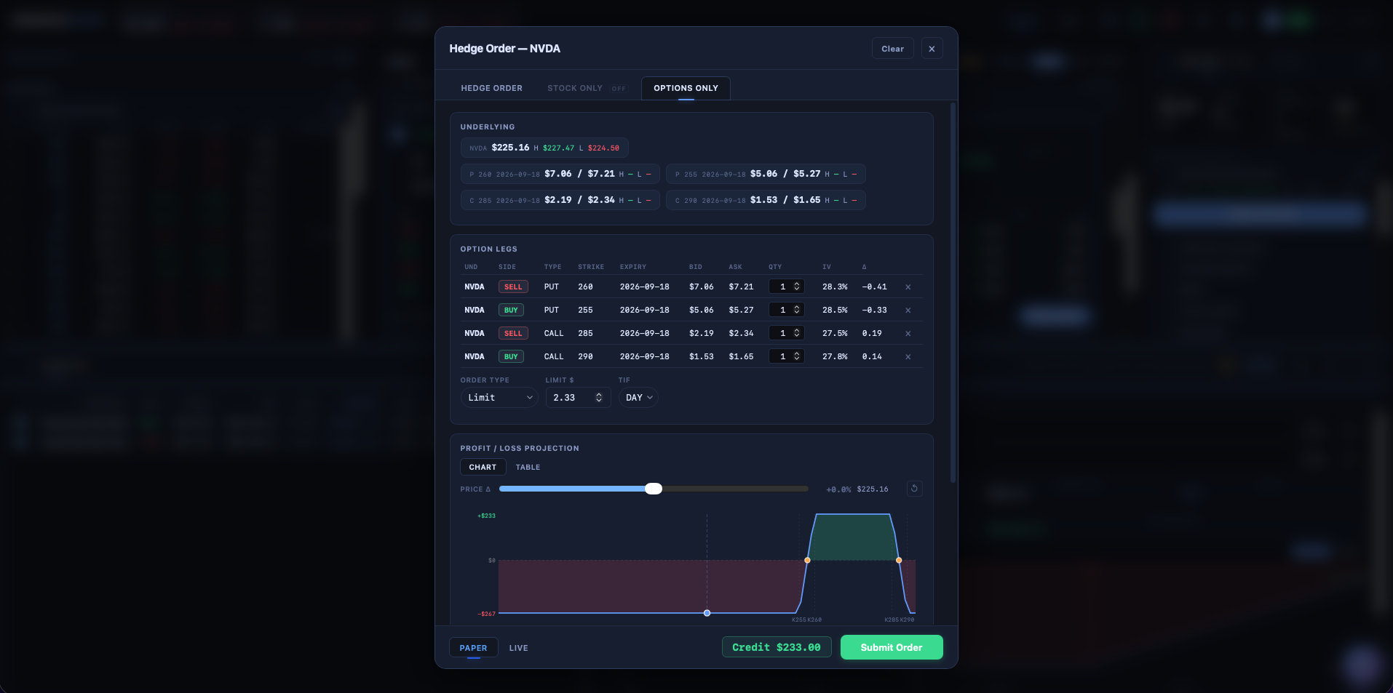
Task: Click the Clear button
Action: (892, 49)
